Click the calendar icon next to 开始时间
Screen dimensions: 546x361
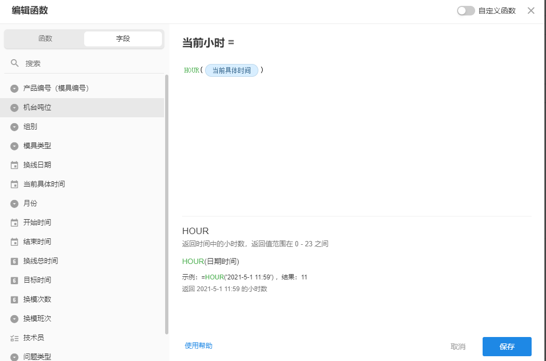tap(14, 223)
